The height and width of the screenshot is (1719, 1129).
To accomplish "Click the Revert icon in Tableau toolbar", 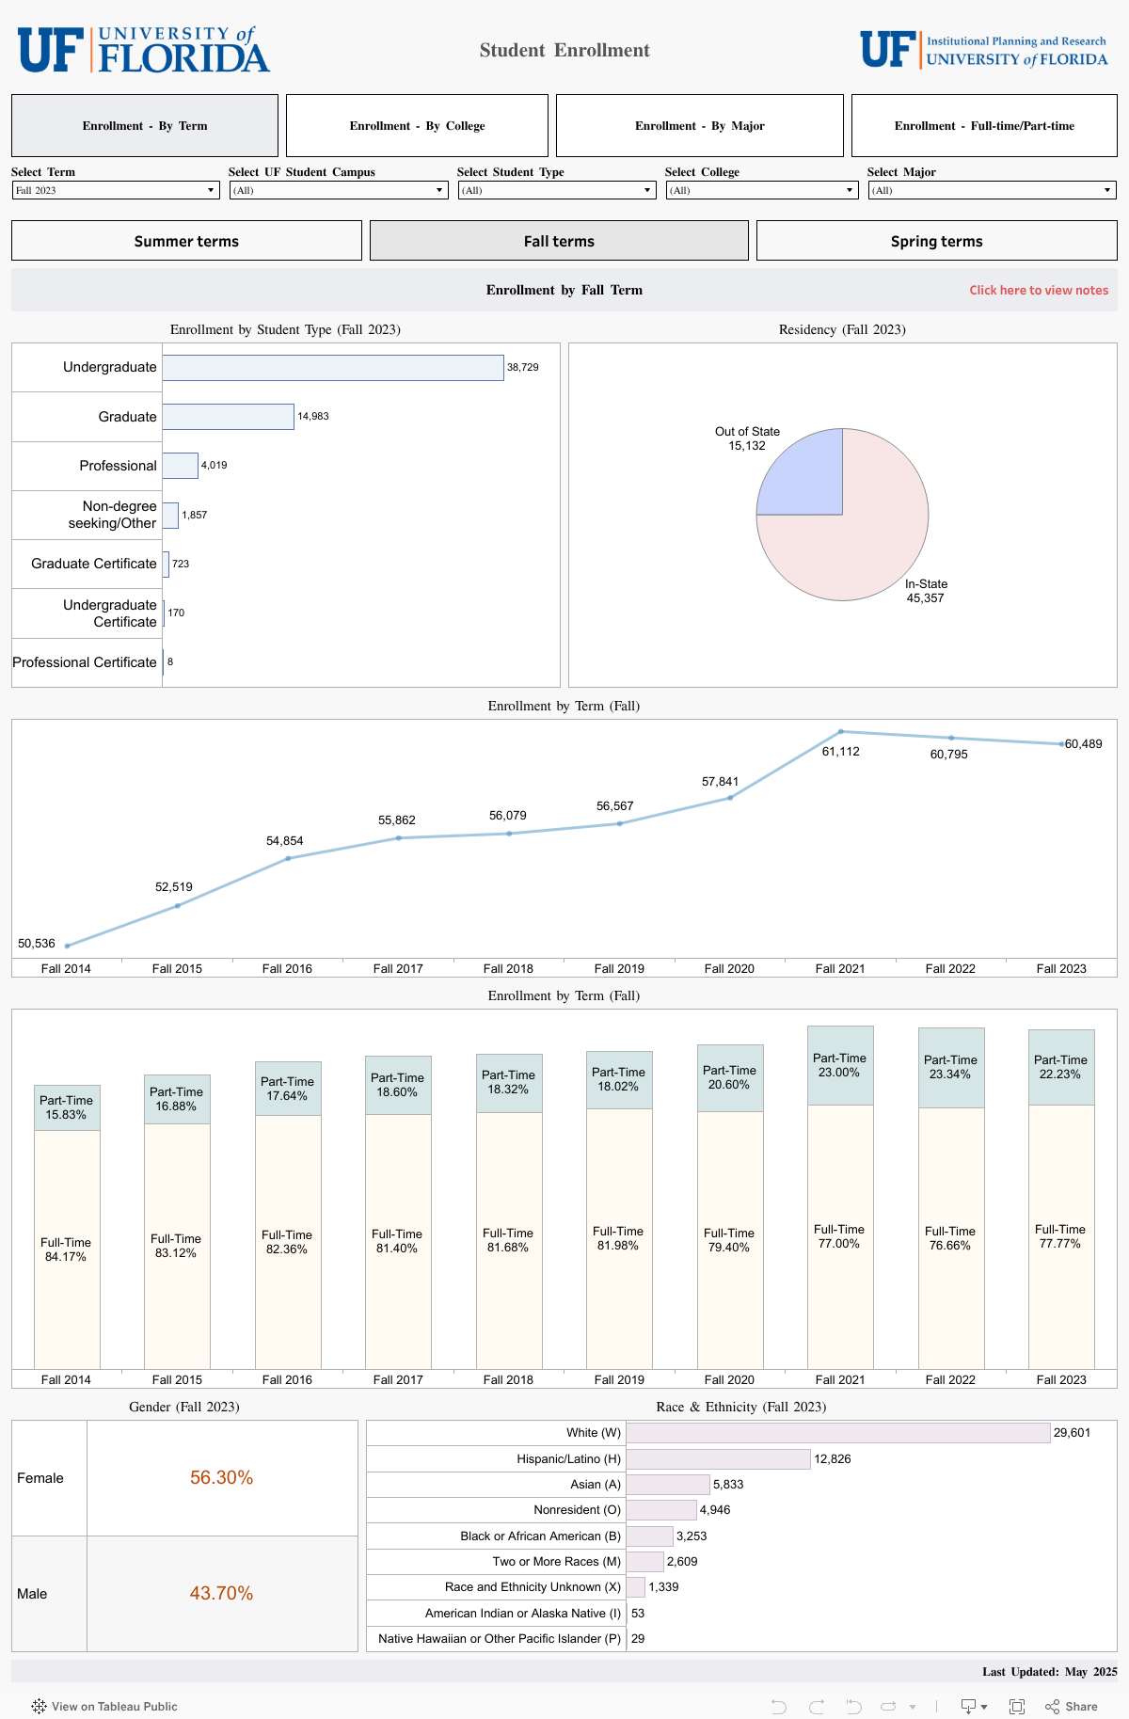I will pyautogui.click(x=853, y=1706).
